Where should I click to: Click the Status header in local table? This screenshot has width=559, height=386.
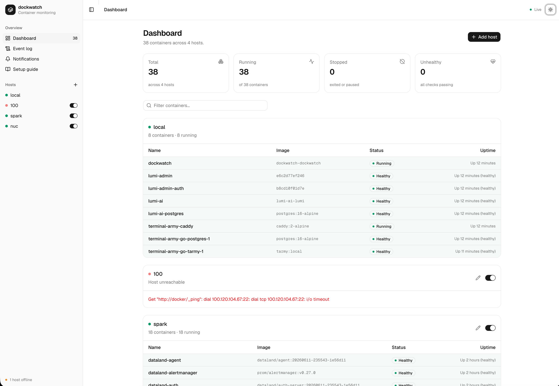[376, 150]
